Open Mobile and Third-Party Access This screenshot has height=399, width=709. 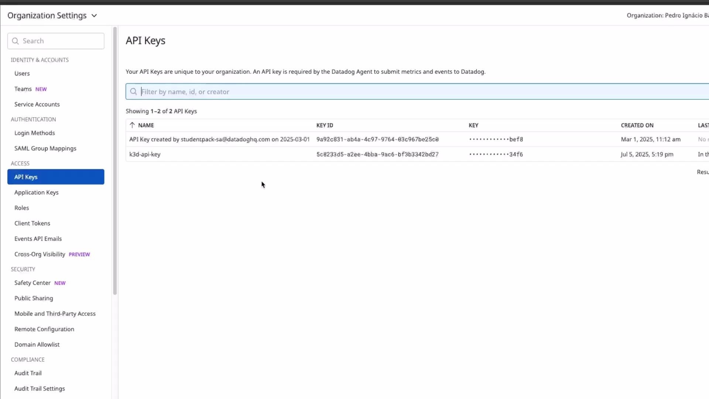55,314
